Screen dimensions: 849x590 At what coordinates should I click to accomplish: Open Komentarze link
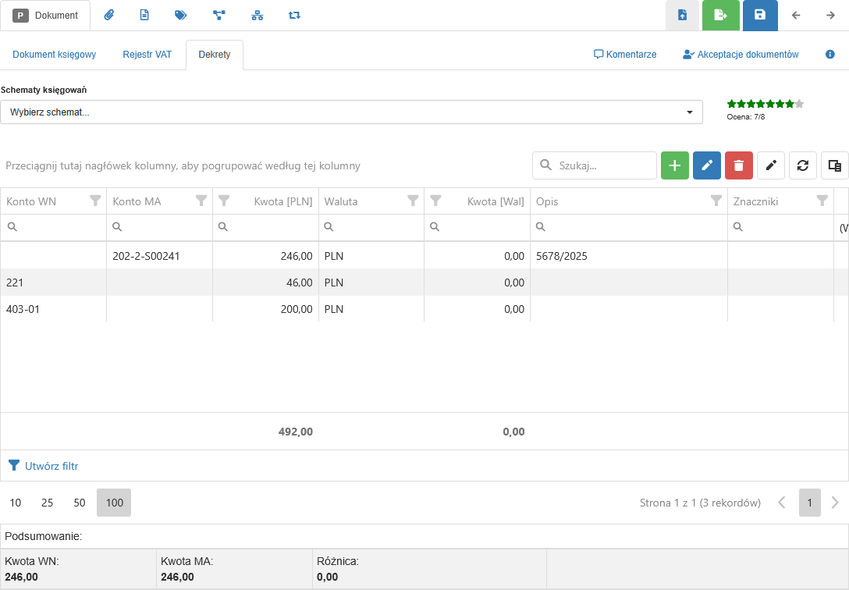[x=625, y=55]
